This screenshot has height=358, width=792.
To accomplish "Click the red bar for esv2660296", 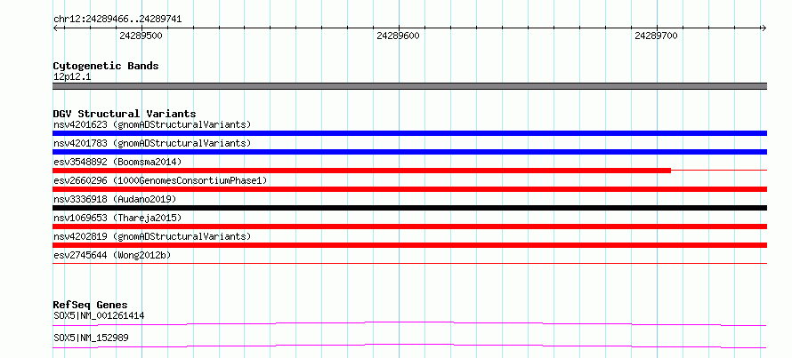I will click(409, 189).
